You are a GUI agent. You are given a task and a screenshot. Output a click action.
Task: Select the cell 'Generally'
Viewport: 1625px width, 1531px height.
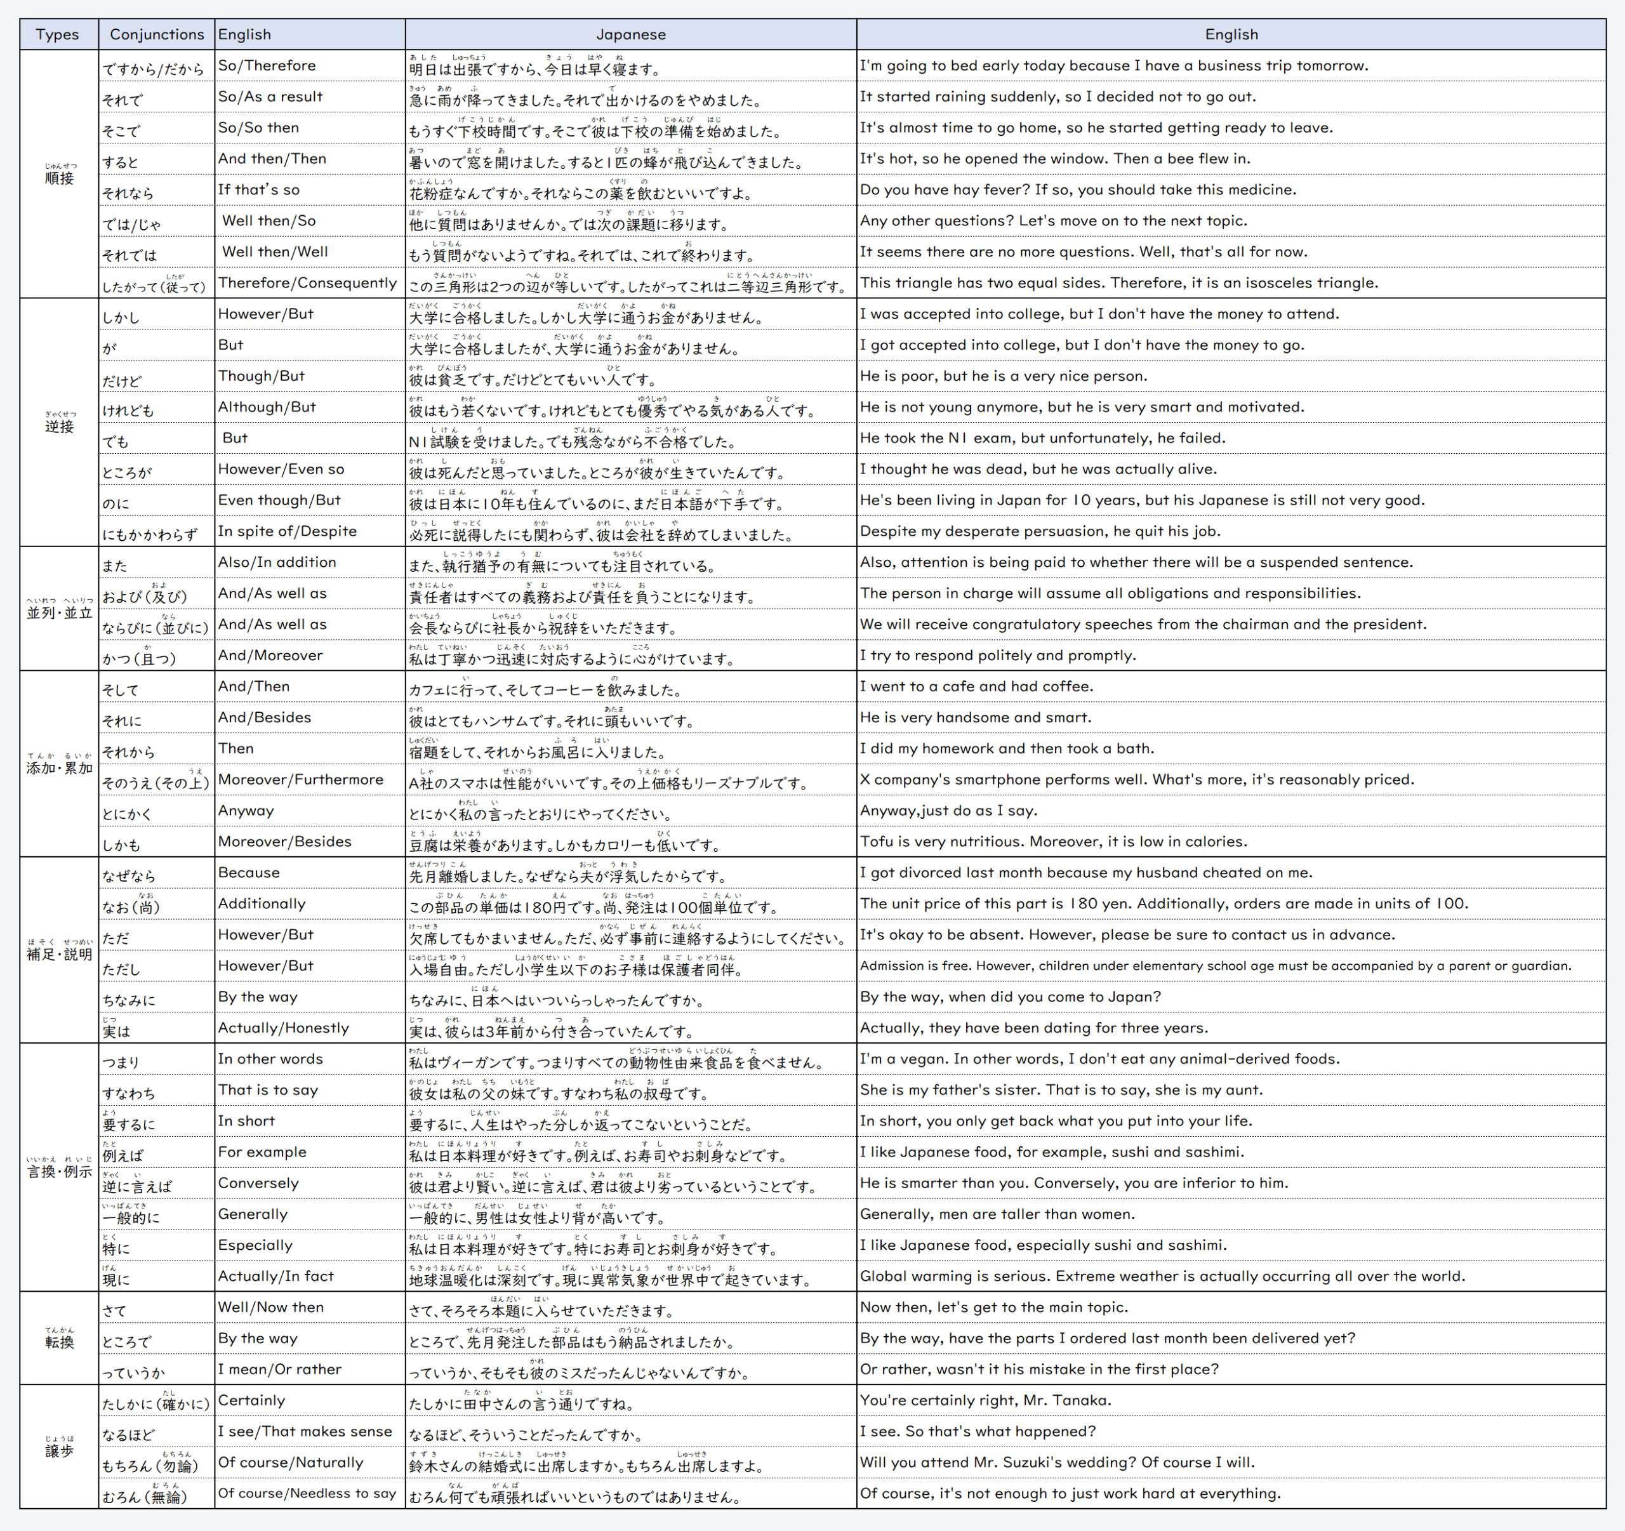coord(310,1215)
